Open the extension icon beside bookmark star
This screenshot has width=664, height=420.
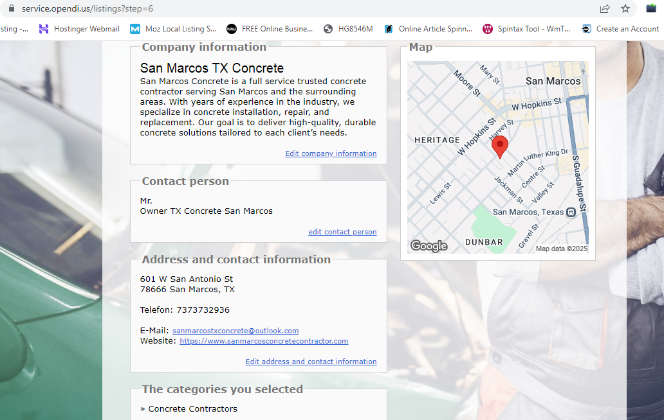651,8
